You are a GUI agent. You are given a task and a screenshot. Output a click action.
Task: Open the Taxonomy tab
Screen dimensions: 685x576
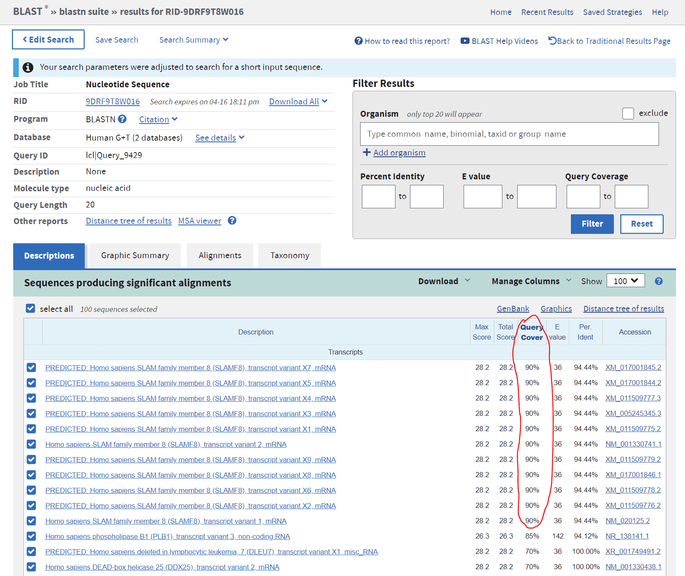289,256
